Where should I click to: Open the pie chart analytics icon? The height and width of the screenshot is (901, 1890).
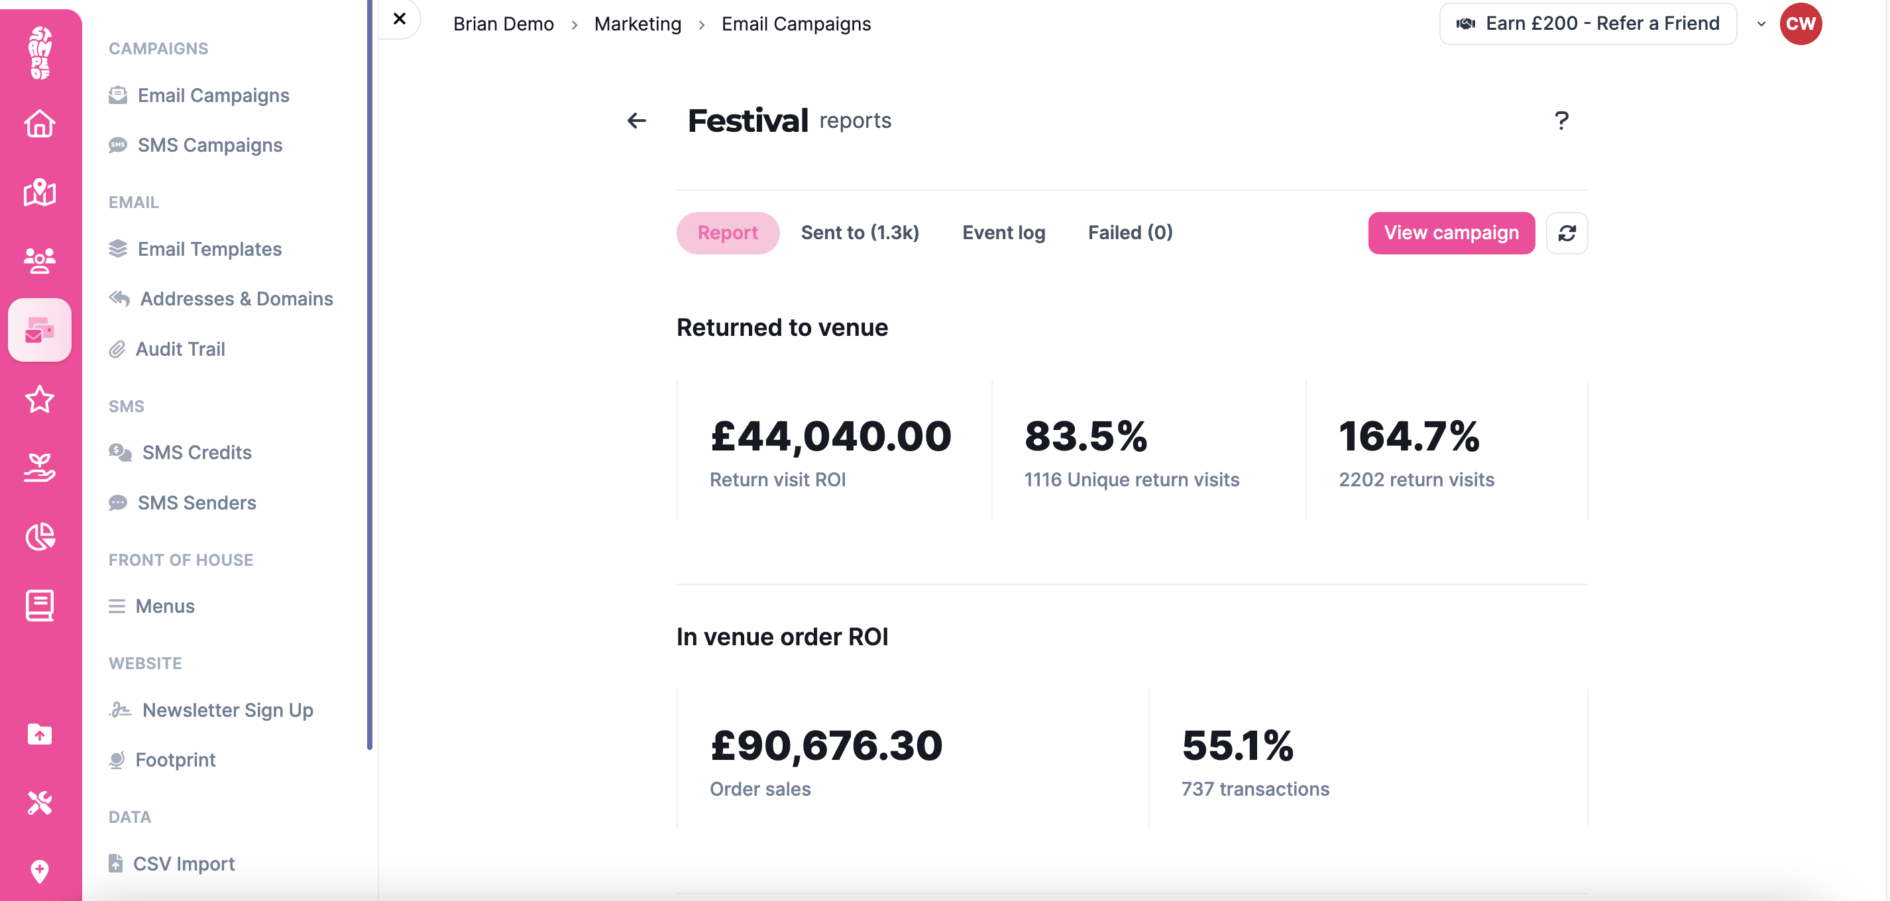click(40, 537)
